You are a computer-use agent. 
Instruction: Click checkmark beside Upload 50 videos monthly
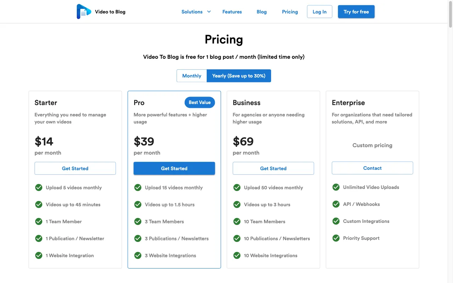coord(237,187)
